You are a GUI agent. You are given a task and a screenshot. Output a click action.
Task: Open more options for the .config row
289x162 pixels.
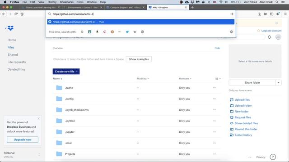pyautogui.click(x=214, y=99)
